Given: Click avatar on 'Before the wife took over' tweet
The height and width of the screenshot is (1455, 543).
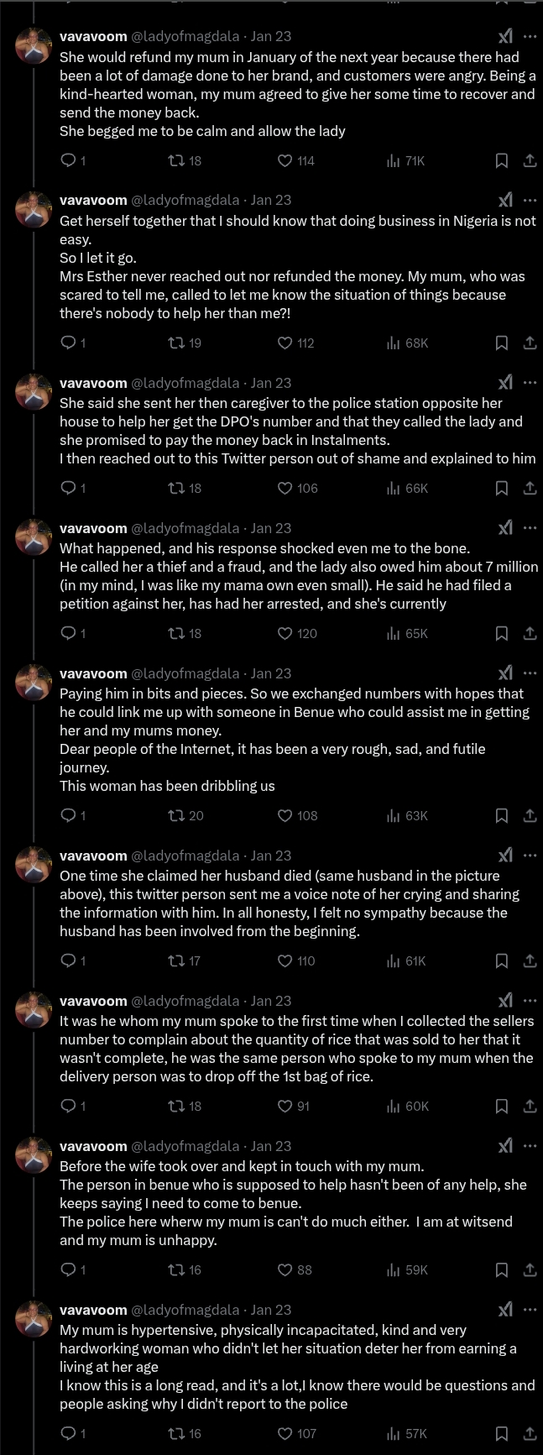Looking at the screenshot, I should pos(34,1155).
